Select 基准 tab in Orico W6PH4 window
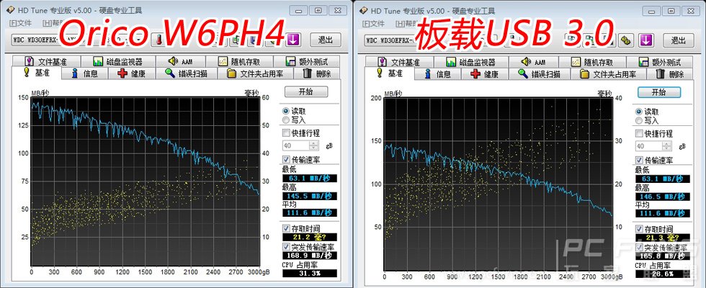This screenshot has width=706, height=288. click(37, 73)
